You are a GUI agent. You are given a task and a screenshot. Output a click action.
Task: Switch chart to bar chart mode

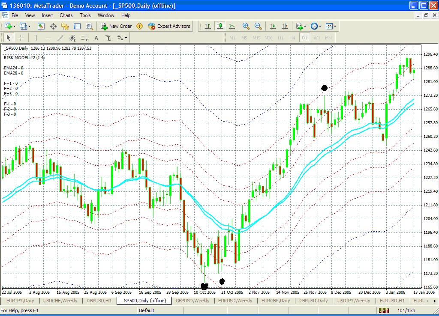(x=208, y=26)
